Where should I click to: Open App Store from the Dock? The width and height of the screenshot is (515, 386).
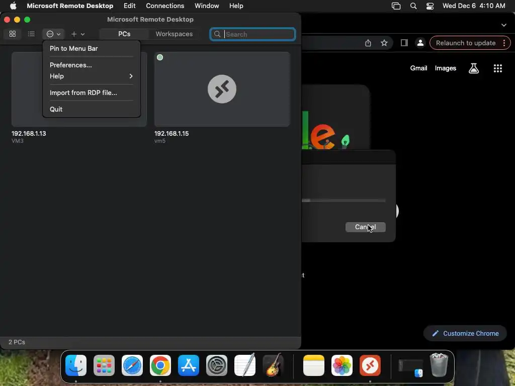[189, 365]
